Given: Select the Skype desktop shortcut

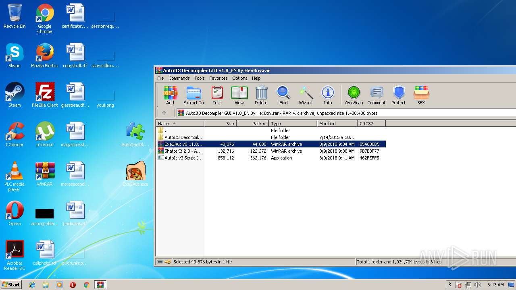Looking at the screenshot, I should point(15,56).
